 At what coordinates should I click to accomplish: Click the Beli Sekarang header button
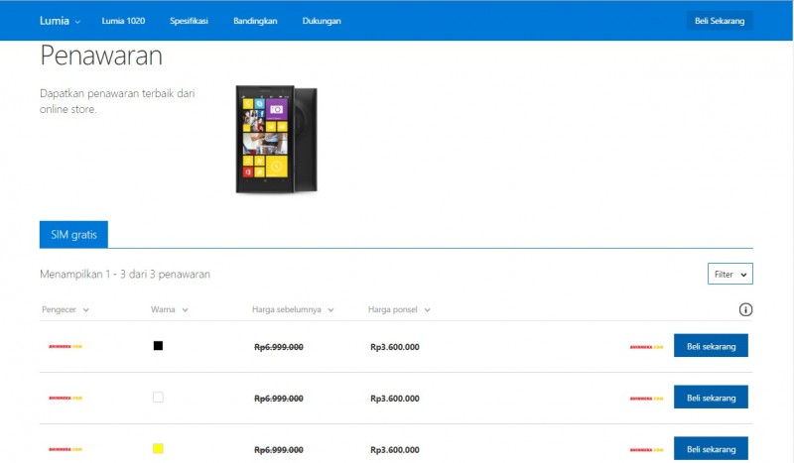click(x=720, y=21)
